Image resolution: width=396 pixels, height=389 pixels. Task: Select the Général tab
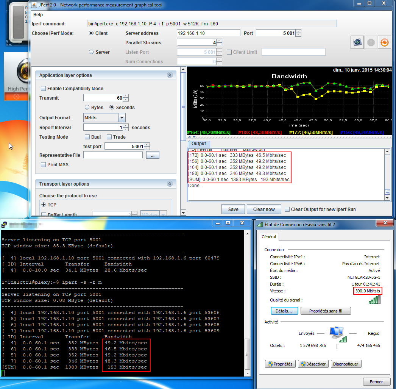(x=269, y=237)
